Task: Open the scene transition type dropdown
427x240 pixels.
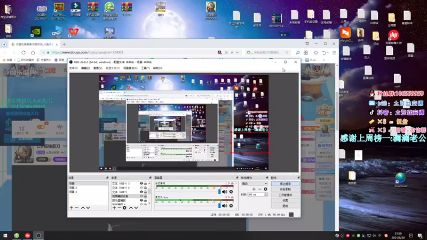Action: click(254, 183)
